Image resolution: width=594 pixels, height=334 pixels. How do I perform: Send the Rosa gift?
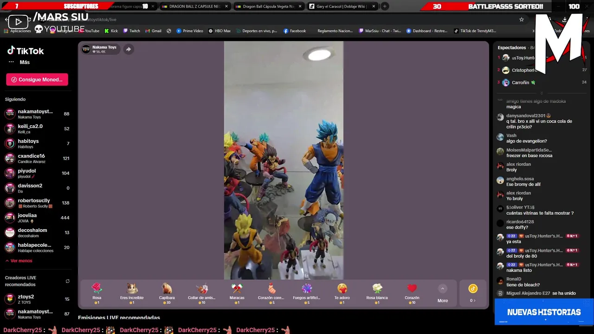[x=97, y=293]
